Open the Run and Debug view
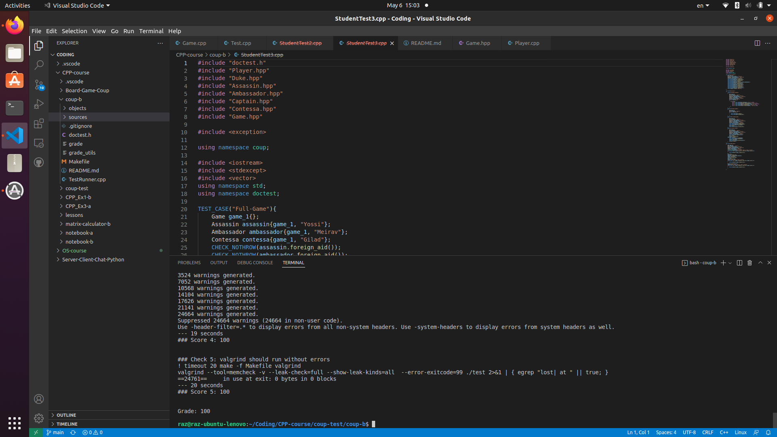 39,104
